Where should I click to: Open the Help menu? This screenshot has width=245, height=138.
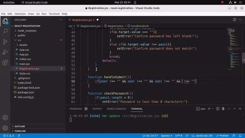click(64, 14)
